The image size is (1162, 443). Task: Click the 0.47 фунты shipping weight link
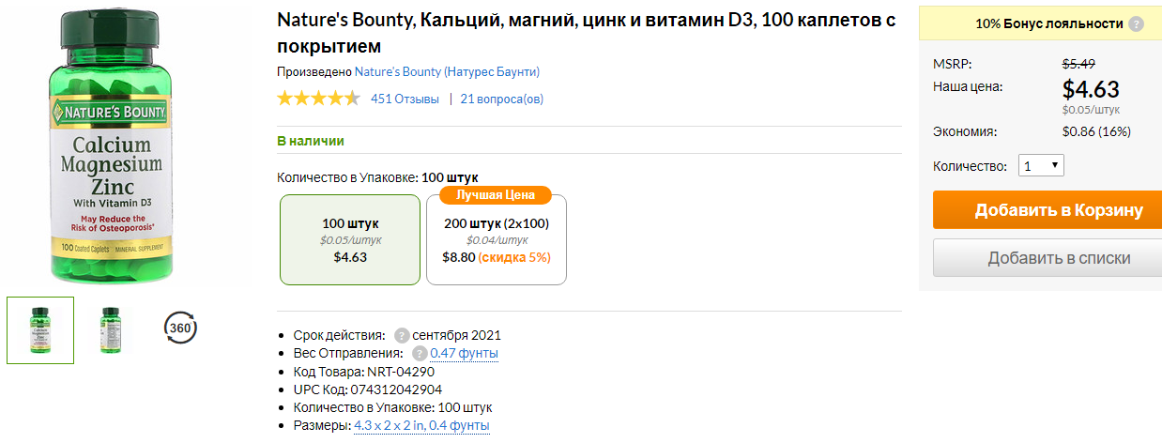coord(464,353)
